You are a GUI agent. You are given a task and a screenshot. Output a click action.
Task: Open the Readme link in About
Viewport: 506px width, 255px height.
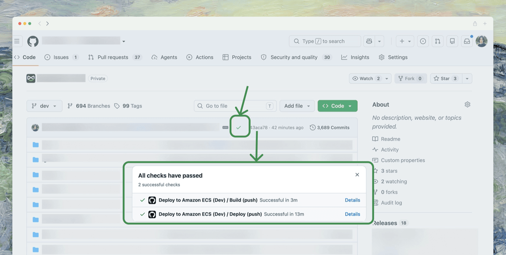386,139
